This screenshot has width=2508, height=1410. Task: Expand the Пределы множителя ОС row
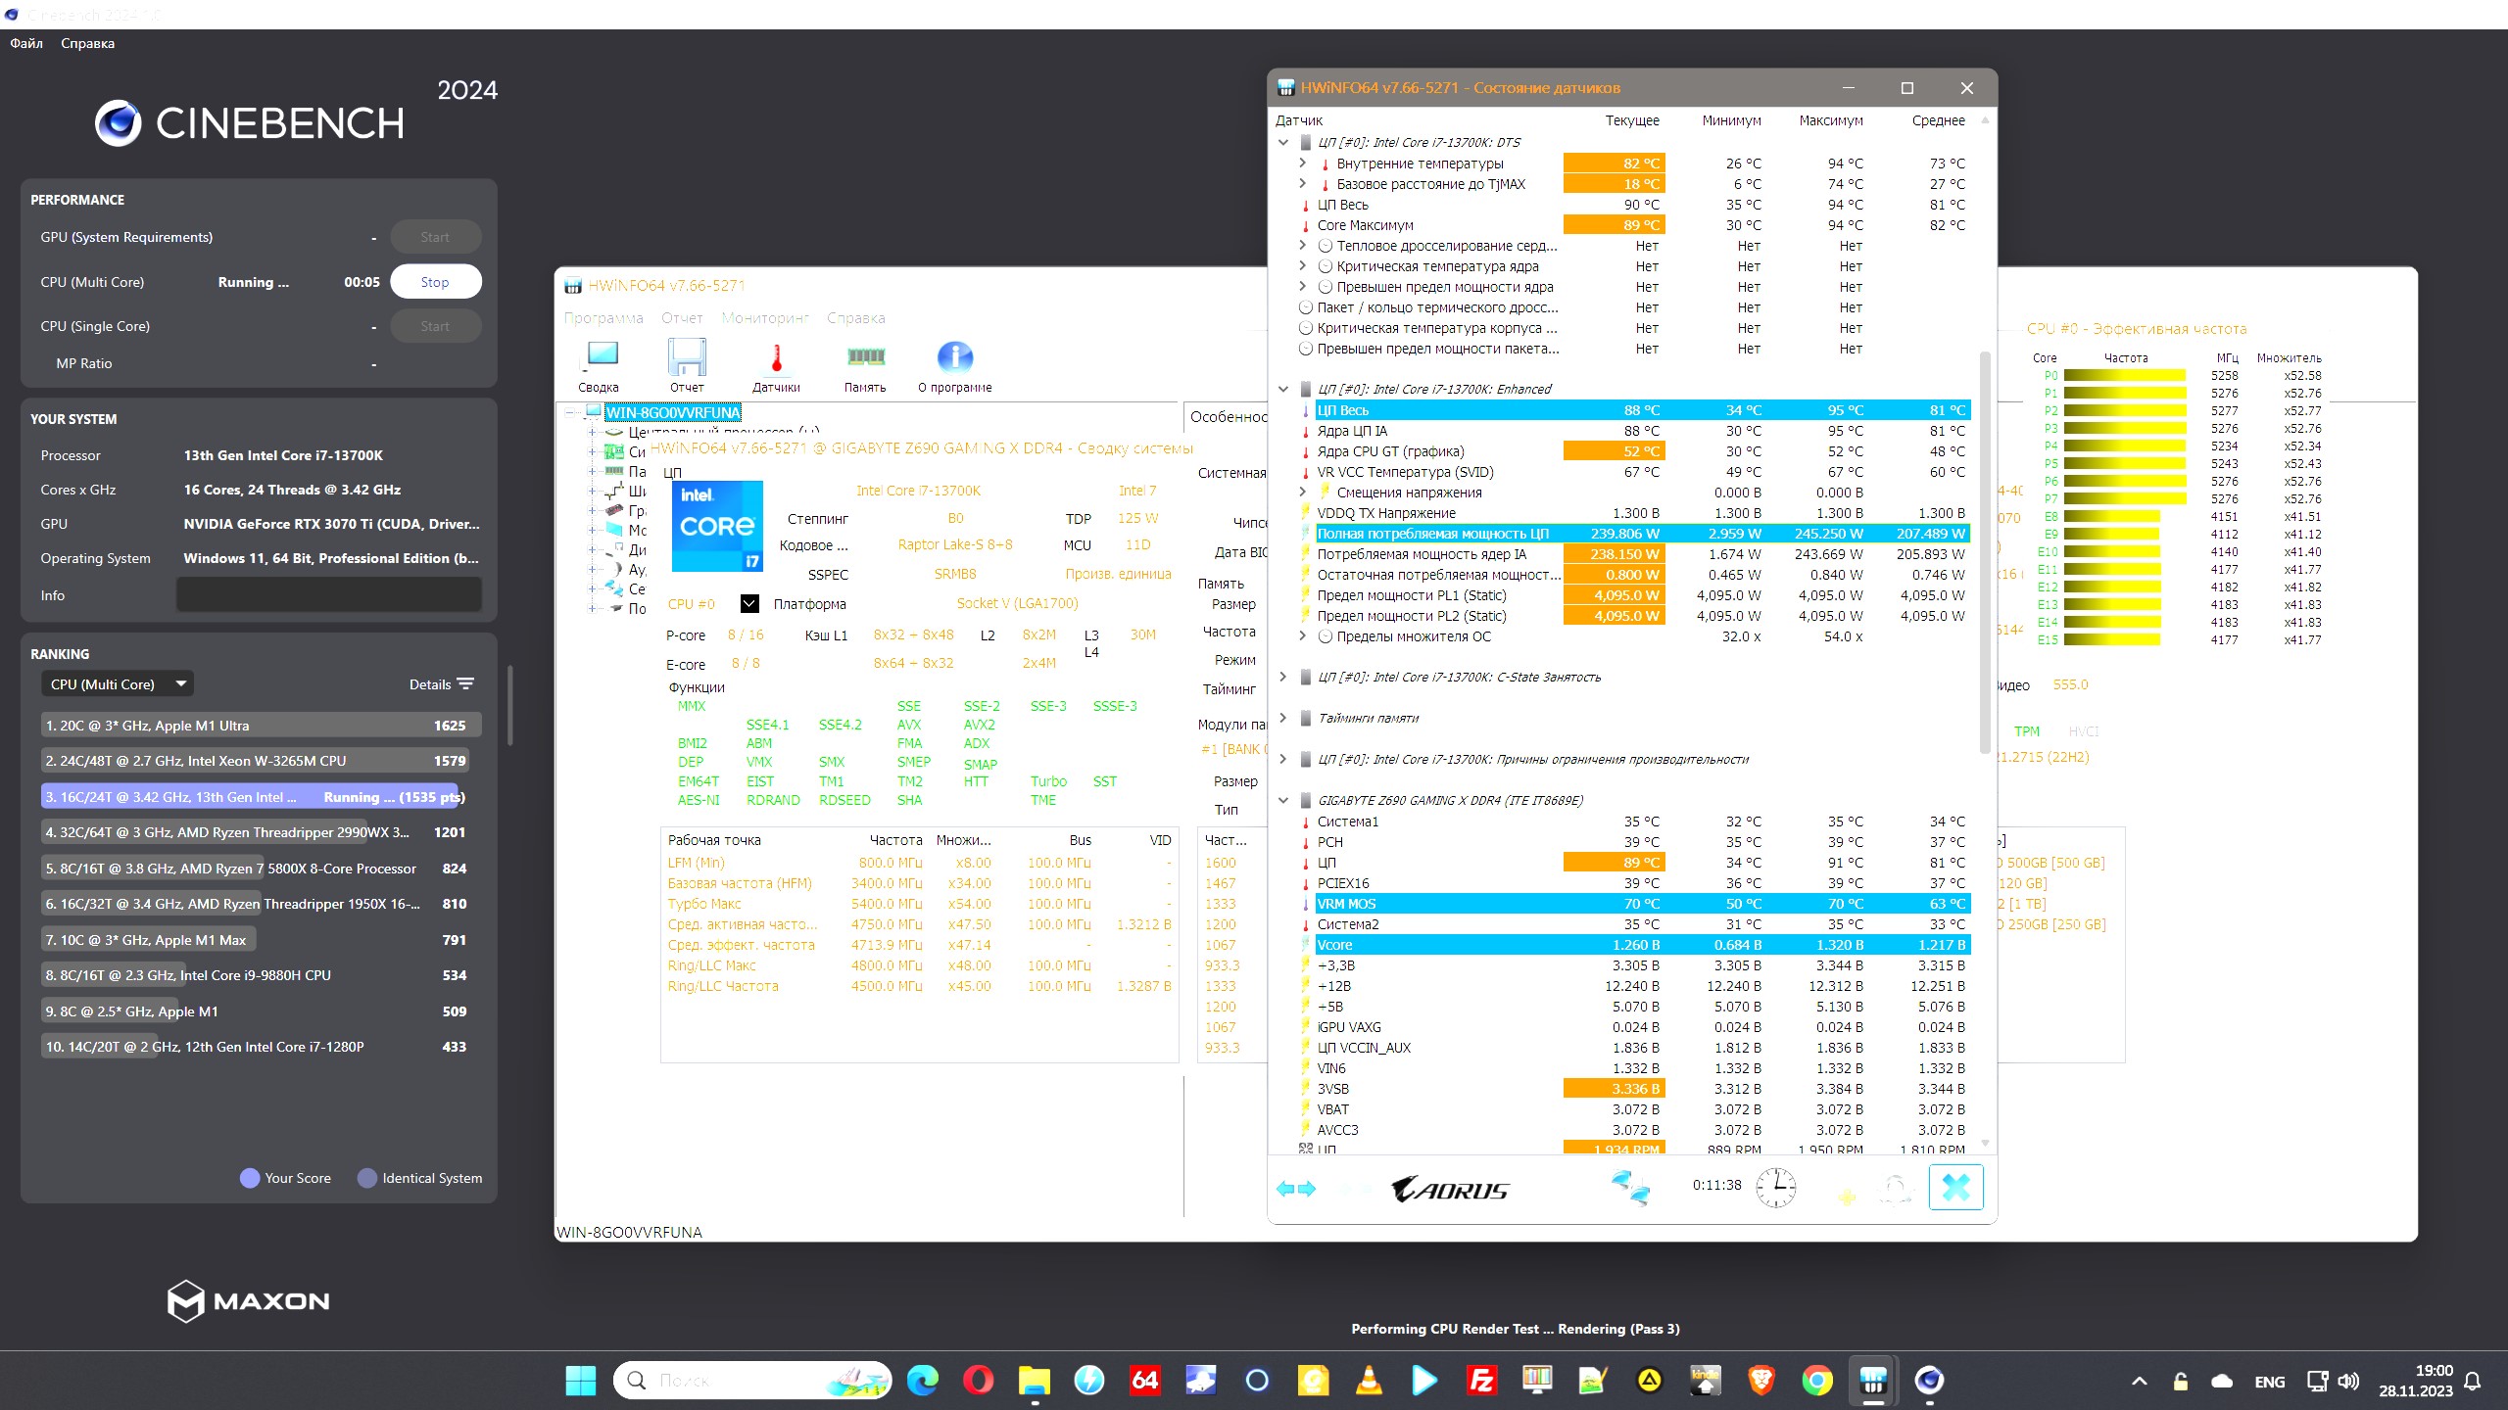pyautogui.click(x=1302, y=636)
